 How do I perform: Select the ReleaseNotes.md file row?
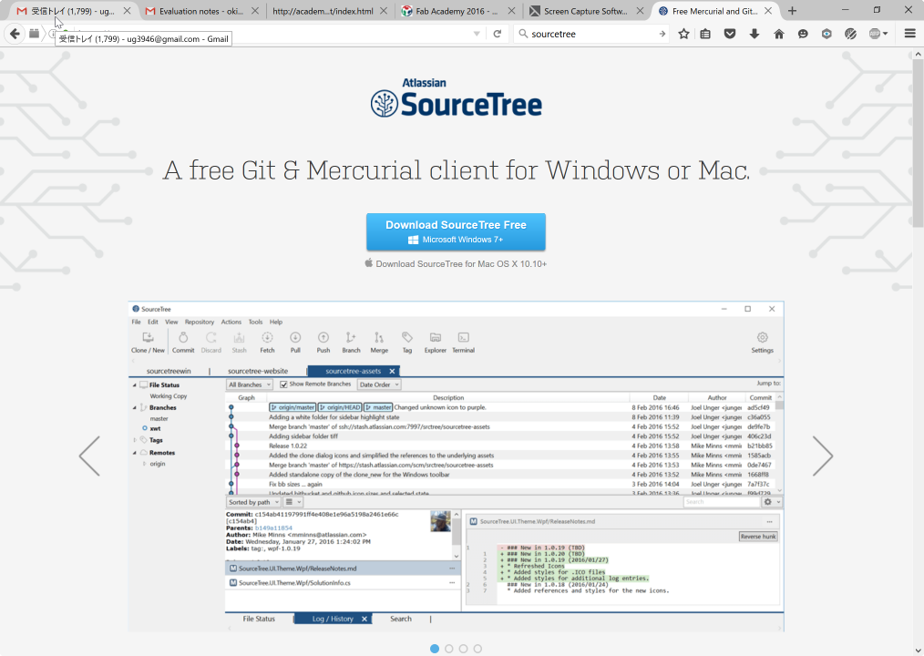pyautogui.click(x=343, y=569)
